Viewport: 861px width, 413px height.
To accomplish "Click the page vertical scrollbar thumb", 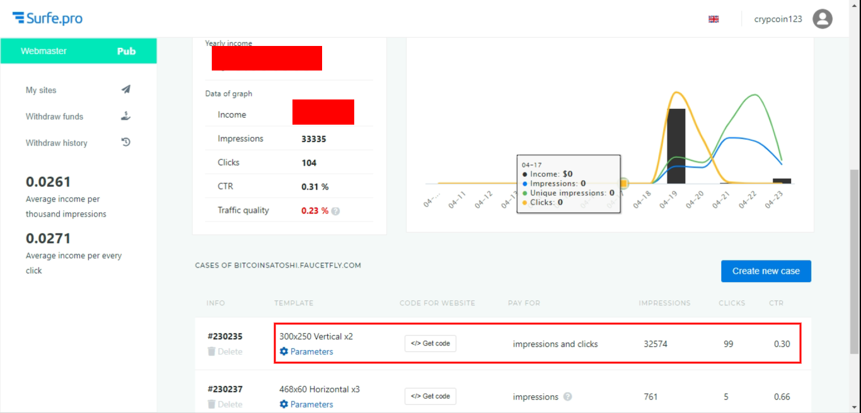I will point(855,261).
